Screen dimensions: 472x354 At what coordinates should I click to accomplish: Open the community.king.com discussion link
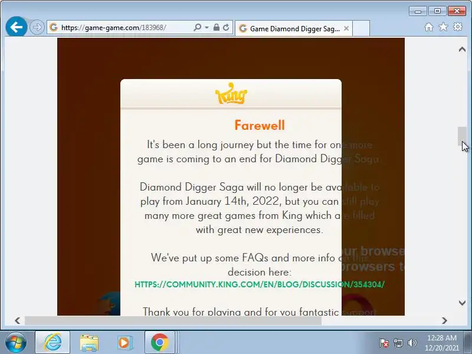pyautogui.click(x=260, y=284)
